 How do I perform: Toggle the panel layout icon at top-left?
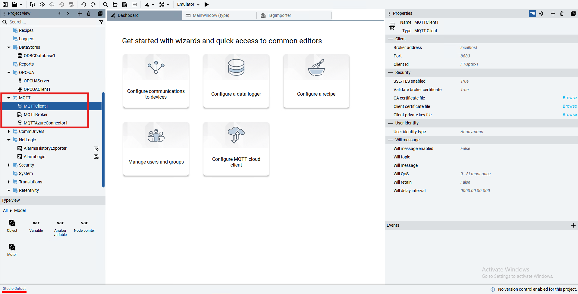coord(5,5)
